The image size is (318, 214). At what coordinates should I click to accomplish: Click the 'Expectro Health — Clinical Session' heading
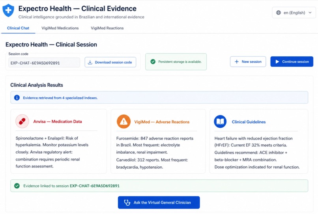[x=51, y=45]
